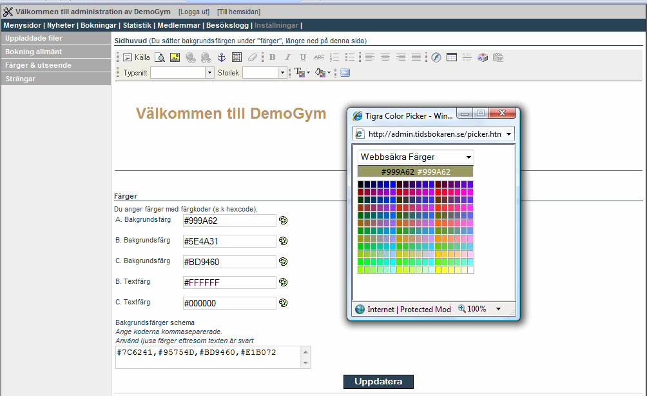Expand the background color dropdown arrow

click(x=329, y=73)
